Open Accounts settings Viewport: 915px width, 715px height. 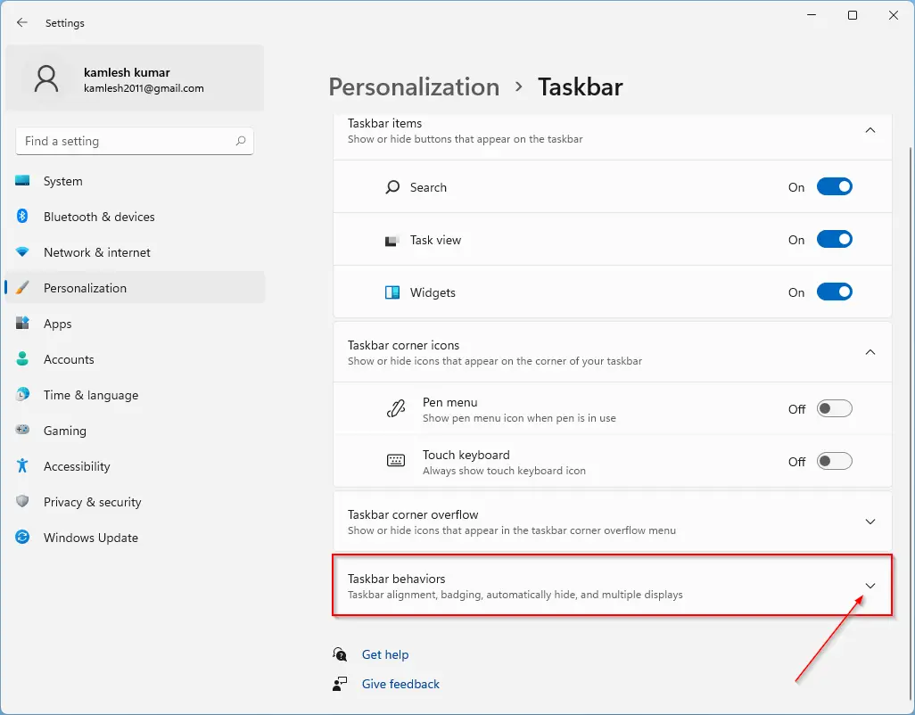[135, 358]
